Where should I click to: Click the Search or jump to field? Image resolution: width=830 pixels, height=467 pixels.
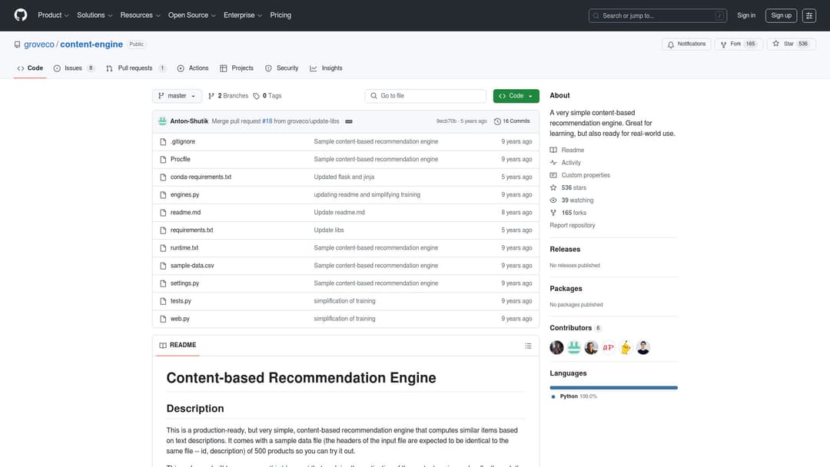(x=657, y=16)
